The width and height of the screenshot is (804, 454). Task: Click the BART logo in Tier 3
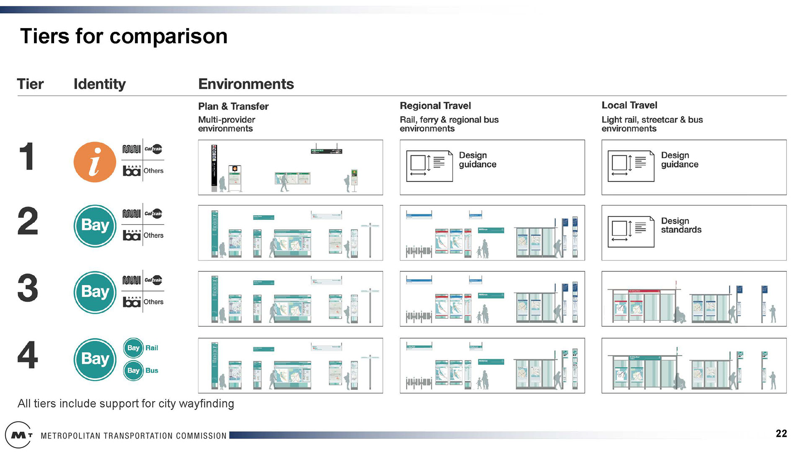(131, 302)
